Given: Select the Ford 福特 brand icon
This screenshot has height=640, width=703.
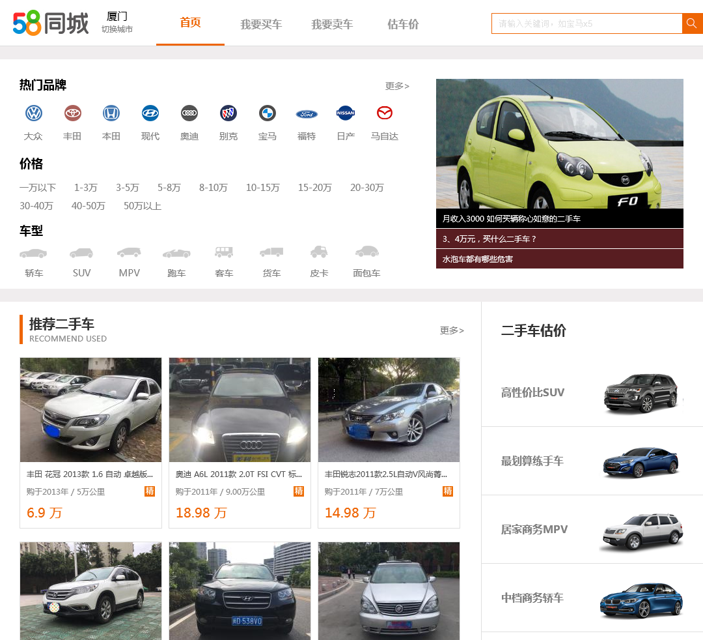Looking at the screenshot, I should [307, 114].
